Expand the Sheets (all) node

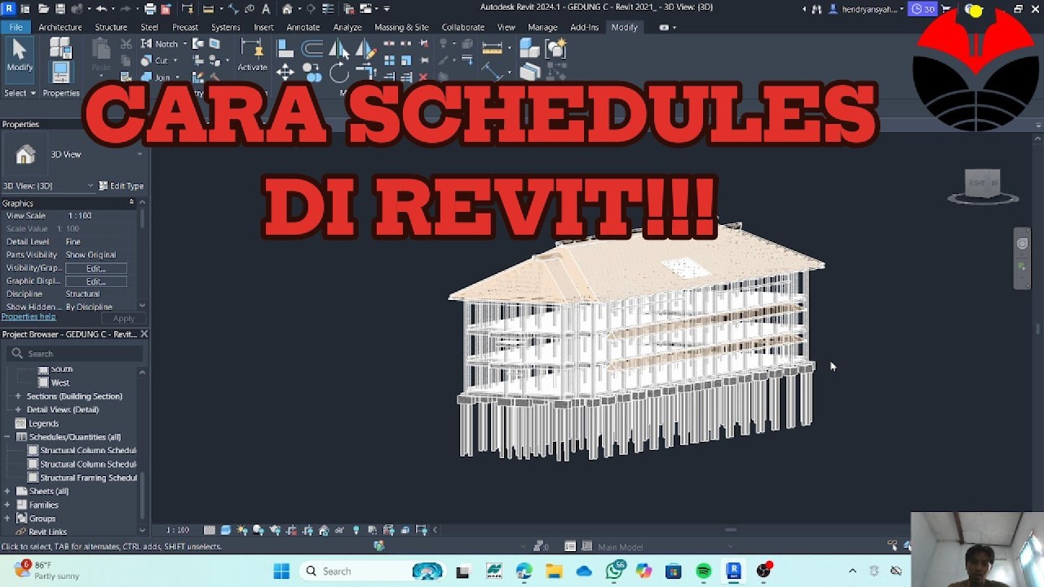[7, 491]
